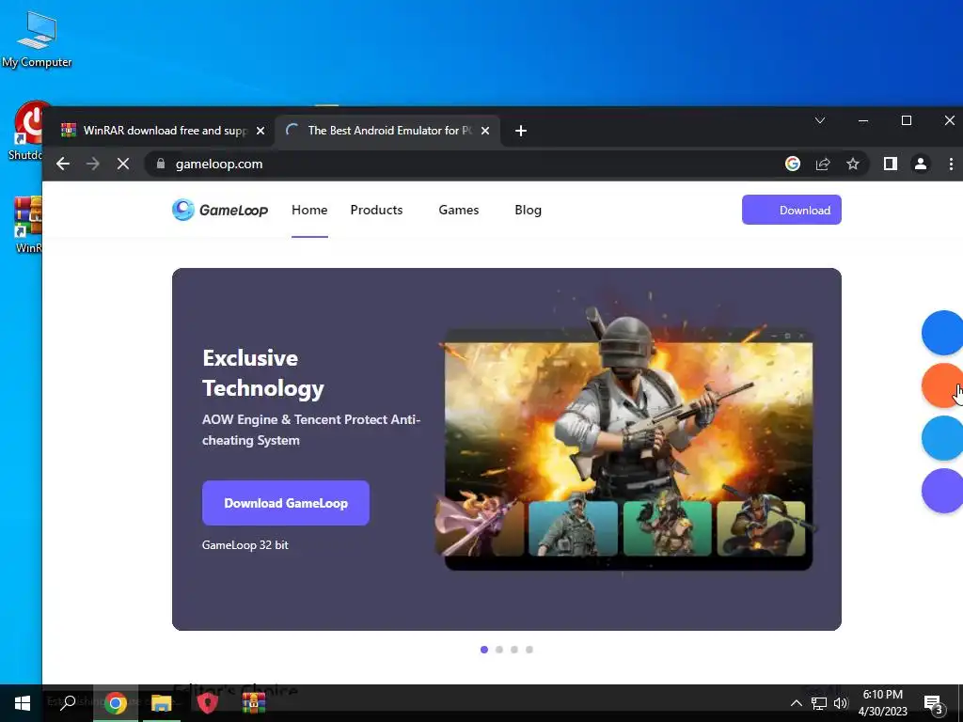Show hidden system tray icons
963x722 pixels.
coord(796,703)
